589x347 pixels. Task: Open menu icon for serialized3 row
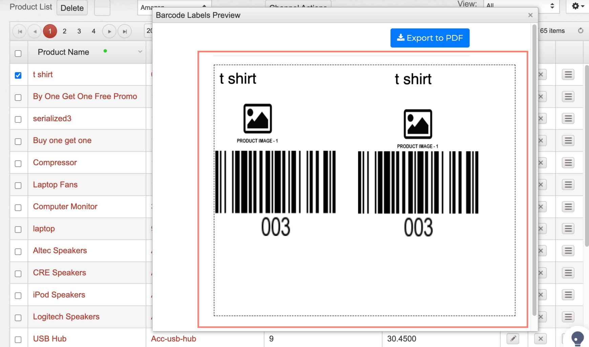(568, 118)
